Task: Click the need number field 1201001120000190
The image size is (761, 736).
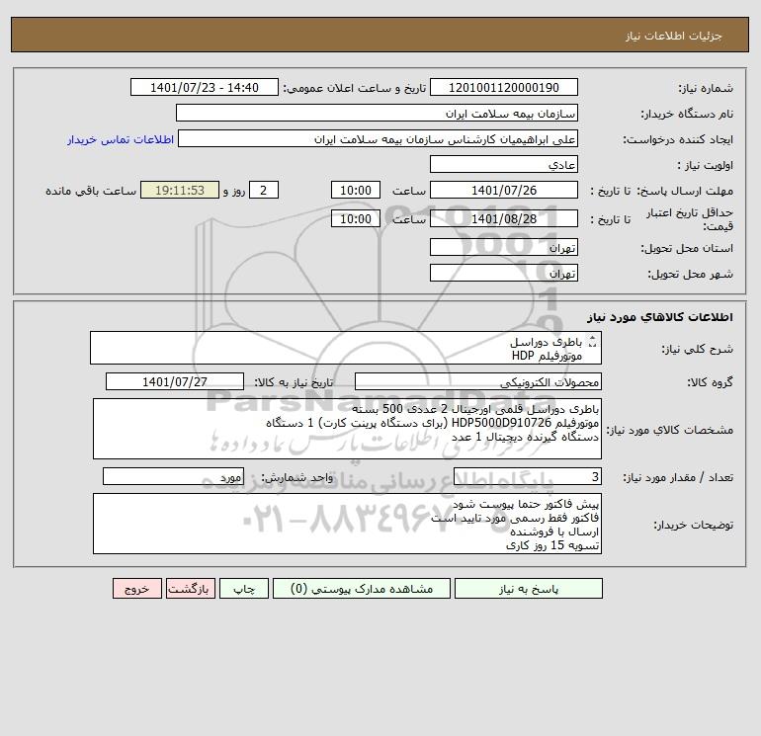Action: (x=504, y=87)
